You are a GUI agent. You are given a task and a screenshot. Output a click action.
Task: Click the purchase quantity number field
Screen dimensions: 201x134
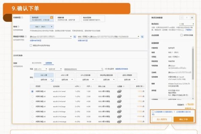point(187,18)
